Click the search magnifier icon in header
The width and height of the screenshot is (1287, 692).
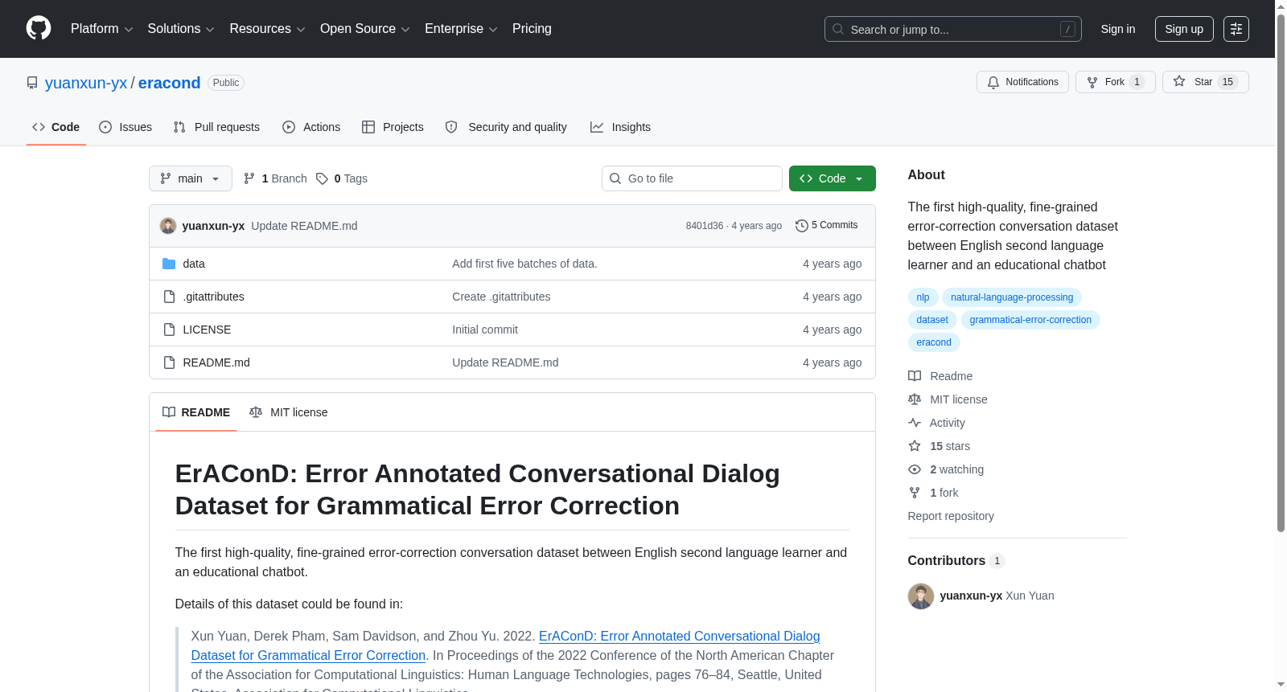[x=838, y=29]
